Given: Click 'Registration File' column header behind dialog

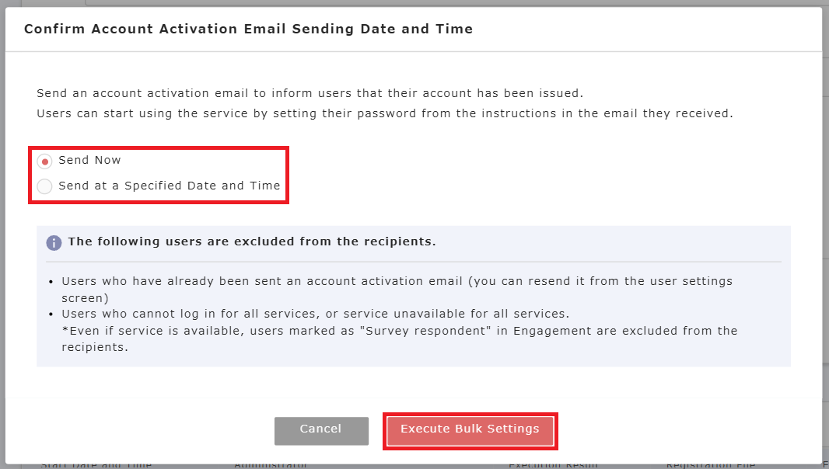Looking at the screenshot, I should coord(709,465).
